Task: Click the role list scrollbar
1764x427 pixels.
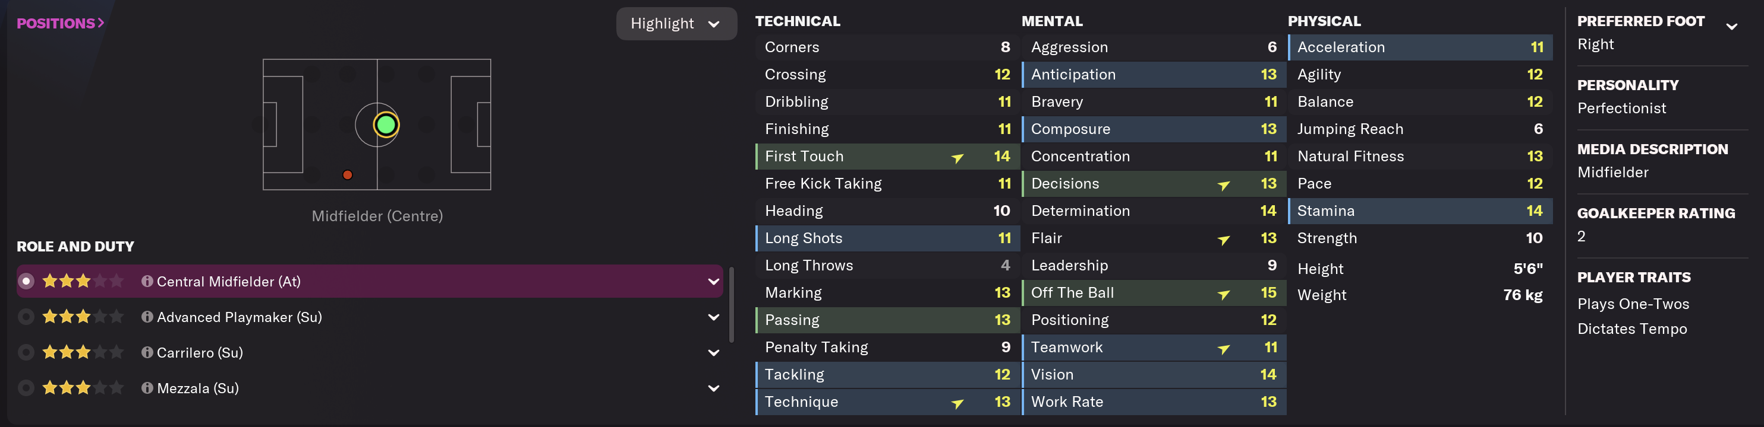Action: tap(732, 304)
